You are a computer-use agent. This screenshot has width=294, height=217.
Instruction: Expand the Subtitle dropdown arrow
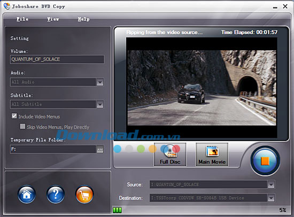point(100,104)
